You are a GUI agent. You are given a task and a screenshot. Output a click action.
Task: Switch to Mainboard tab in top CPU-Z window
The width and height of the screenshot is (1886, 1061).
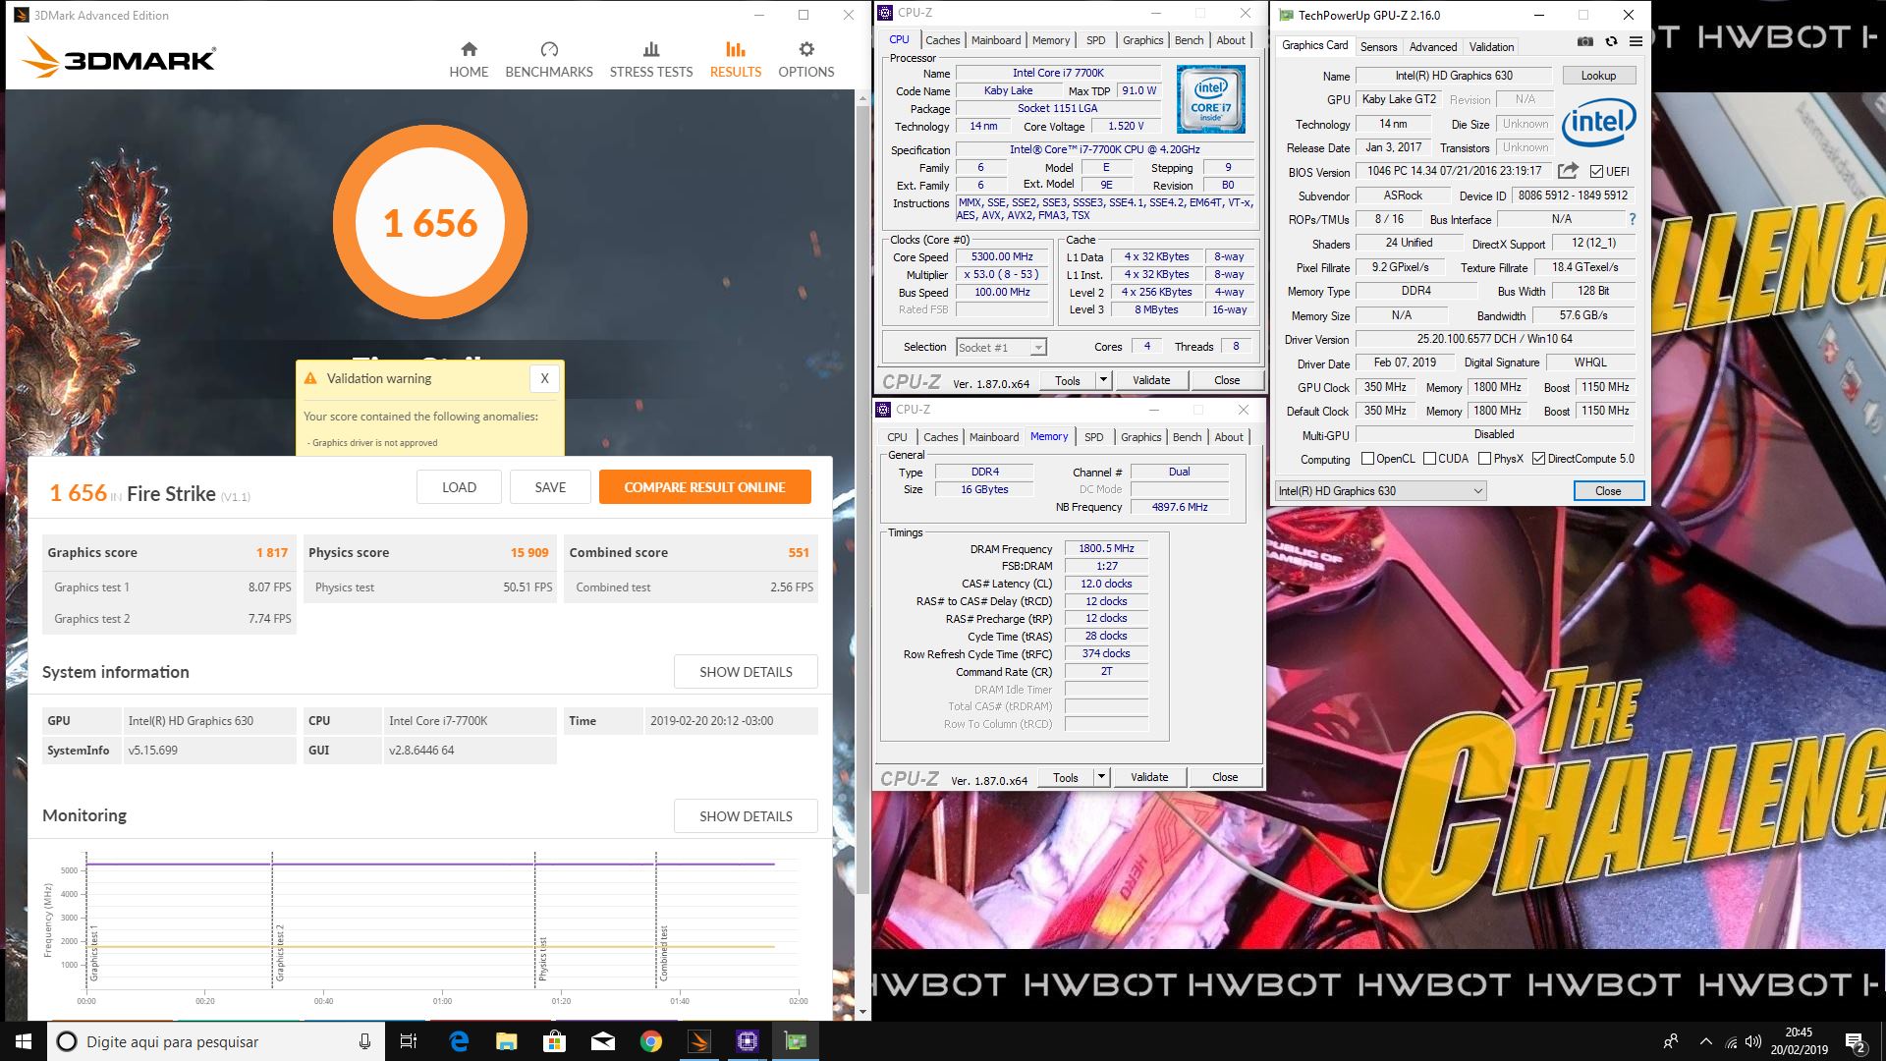pyautogui.click(x=996, y=40)
